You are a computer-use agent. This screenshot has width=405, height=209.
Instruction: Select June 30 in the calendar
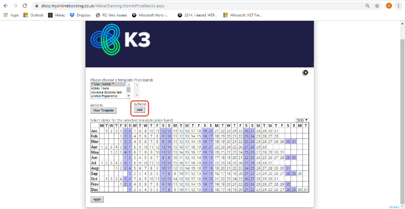click(294, 157)
